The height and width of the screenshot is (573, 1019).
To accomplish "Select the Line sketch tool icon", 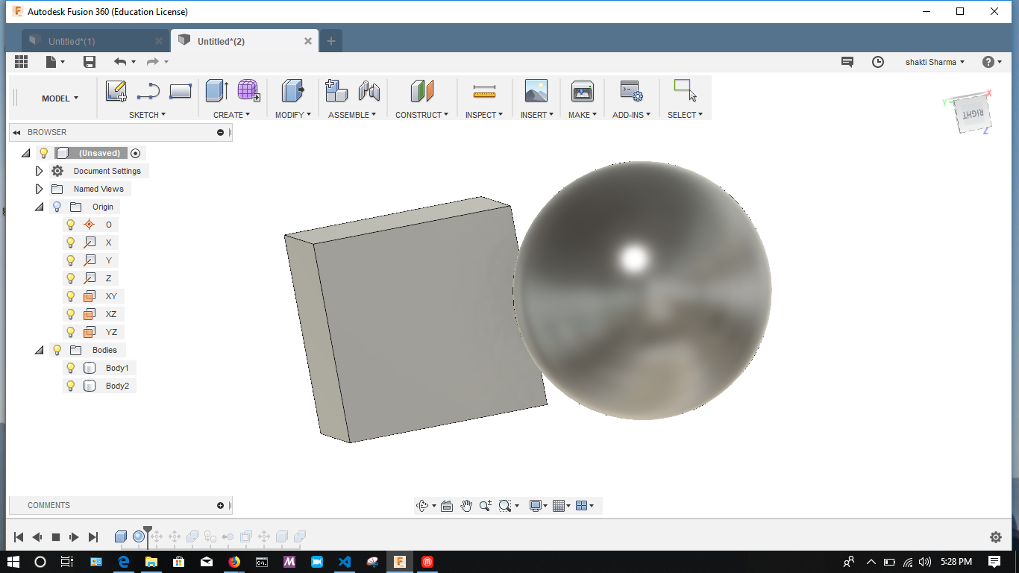I will [x=148, y=91].
